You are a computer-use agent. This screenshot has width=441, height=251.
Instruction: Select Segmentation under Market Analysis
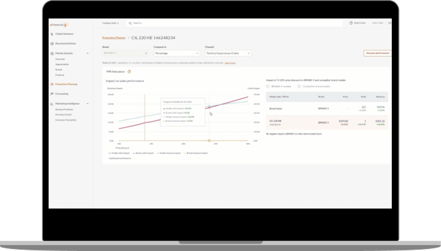pyautogui.click(x=63, y=64)
